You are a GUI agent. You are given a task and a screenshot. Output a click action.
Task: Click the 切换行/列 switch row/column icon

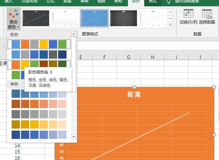[x=188, y=17]
